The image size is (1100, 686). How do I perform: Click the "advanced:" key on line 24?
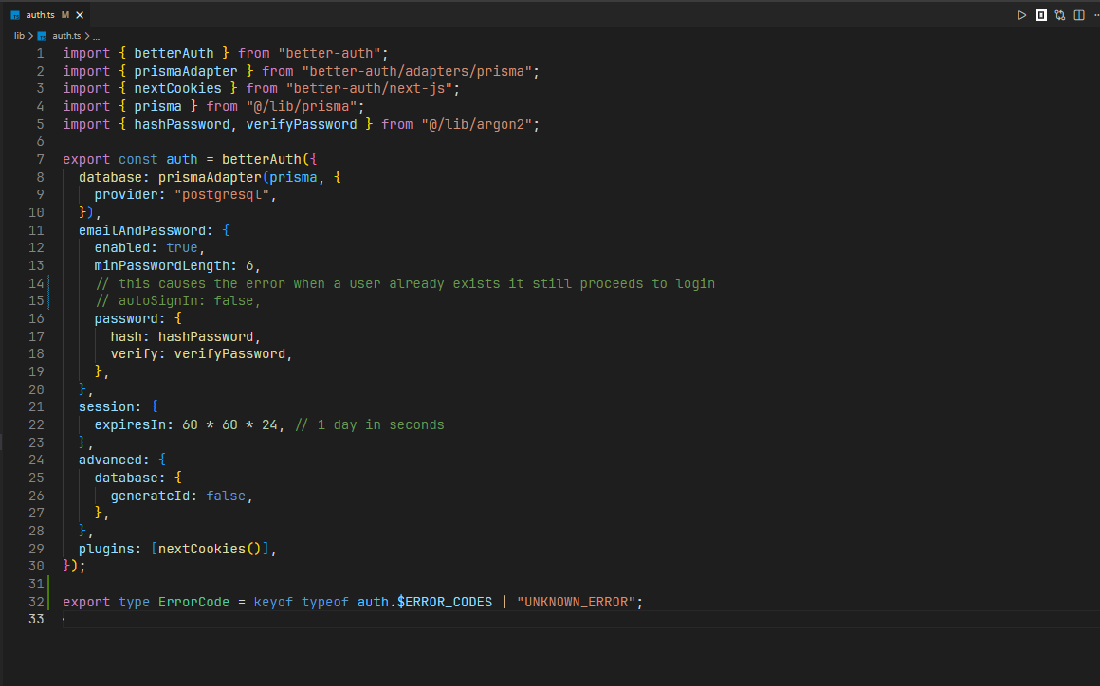pyautogui.click(x=115, y=460)
